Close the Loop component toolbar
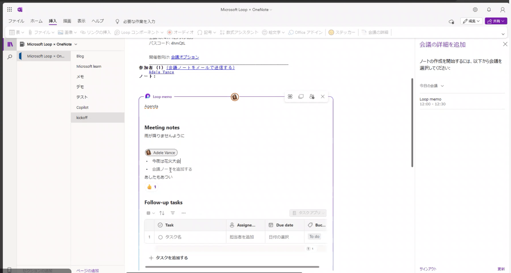This screenshot has height=273, width=511. point(323,96)
